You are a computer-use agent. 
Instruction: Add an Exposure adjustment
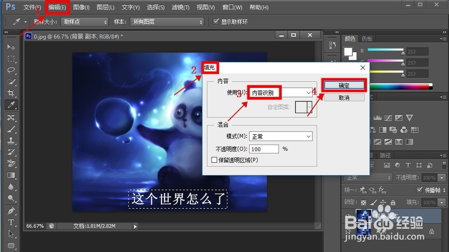(399, 118)
